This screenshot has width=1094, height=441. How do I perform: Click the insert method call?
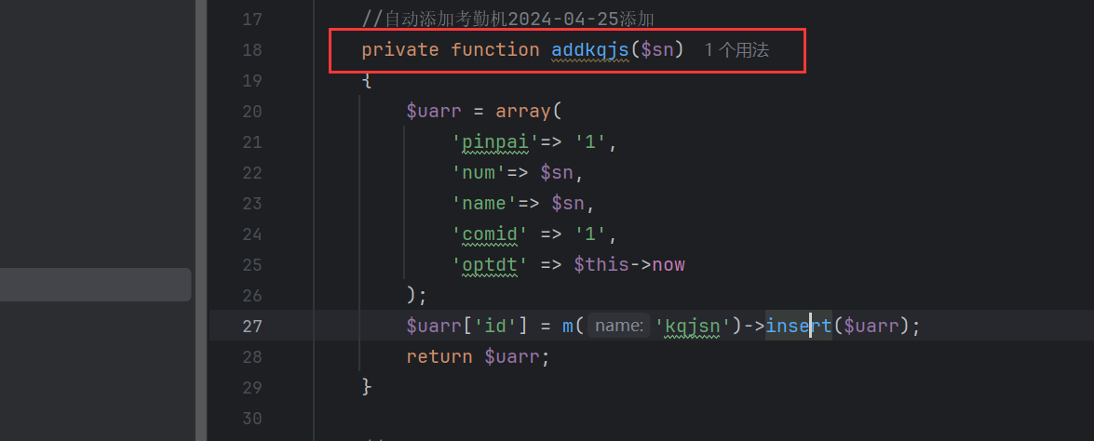pos(799,326)
